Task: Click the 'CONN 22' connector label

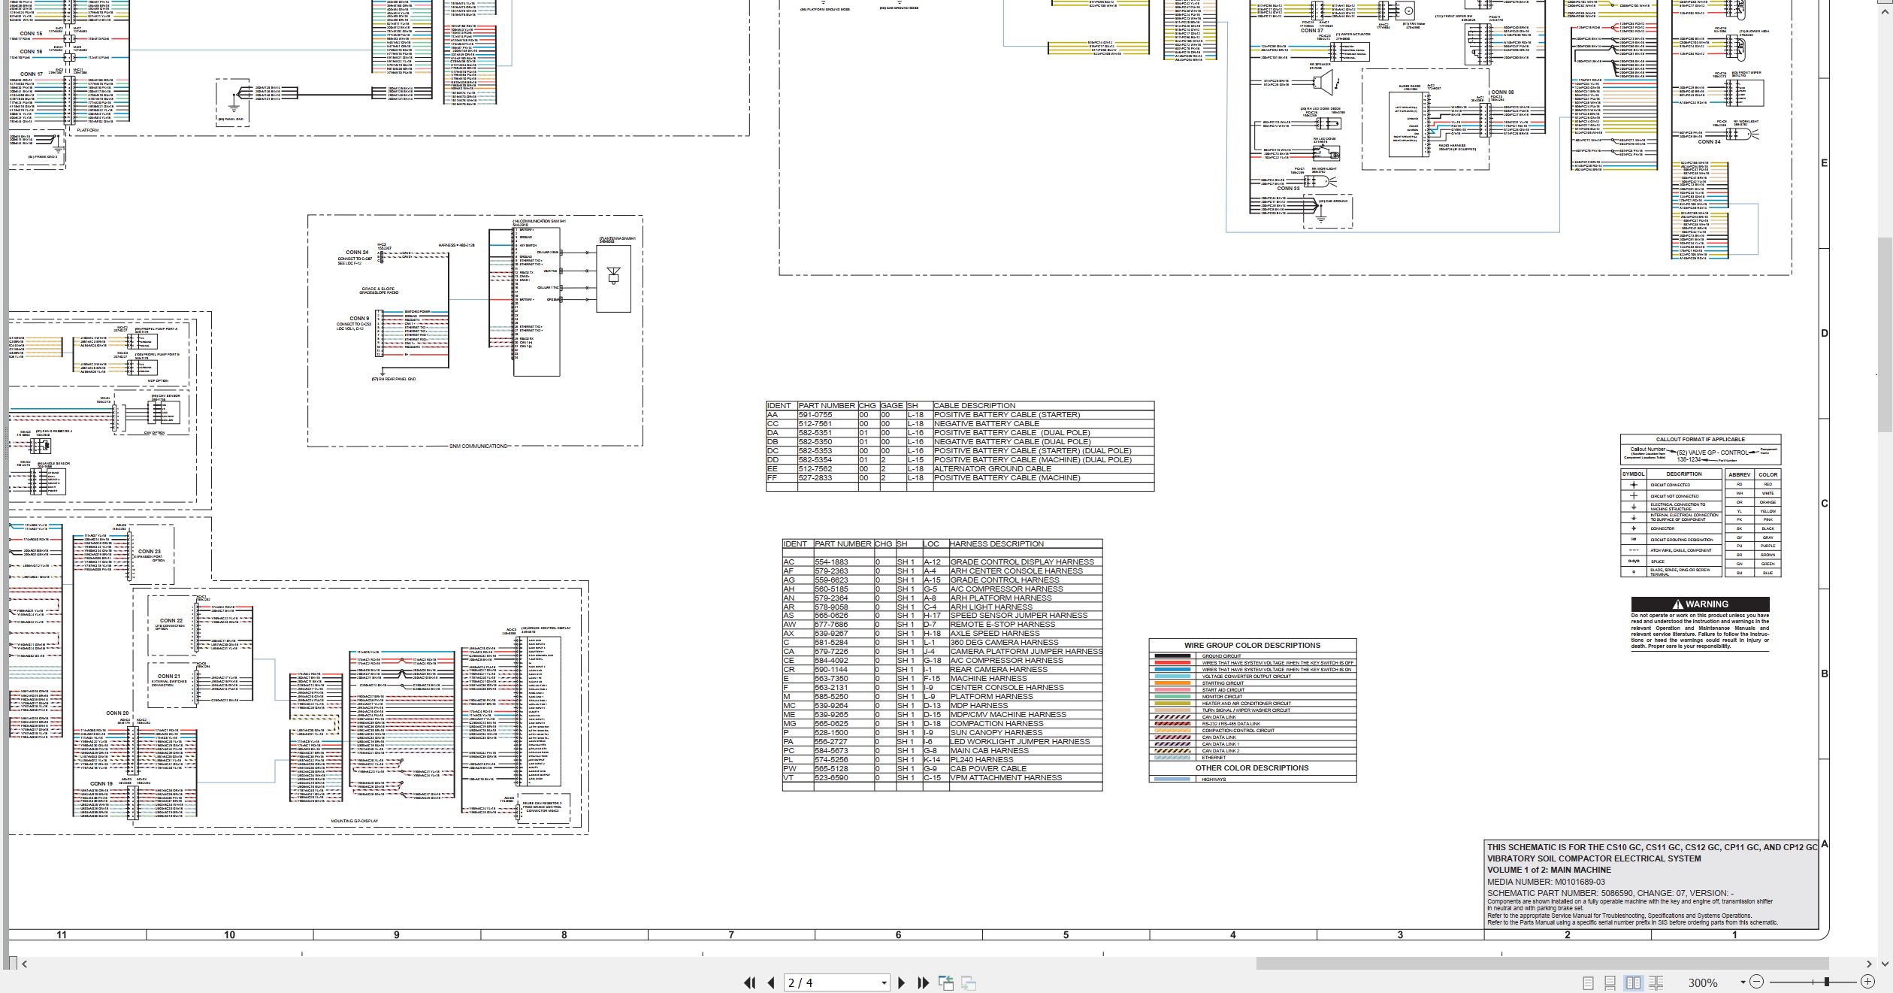Action: click(171, 621)
